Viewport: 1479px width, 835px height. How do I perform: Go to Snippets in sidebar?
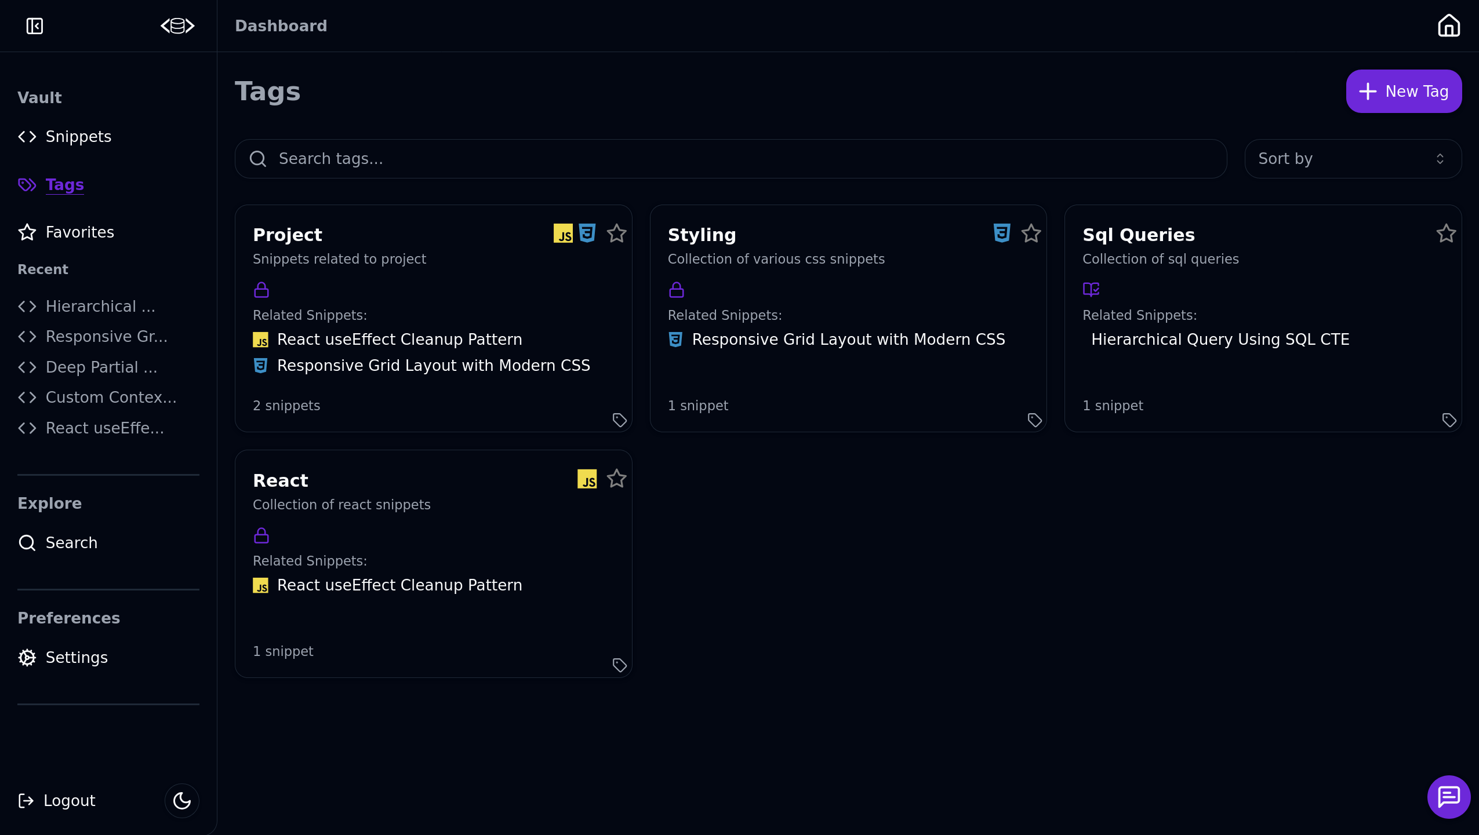point(65,137)
